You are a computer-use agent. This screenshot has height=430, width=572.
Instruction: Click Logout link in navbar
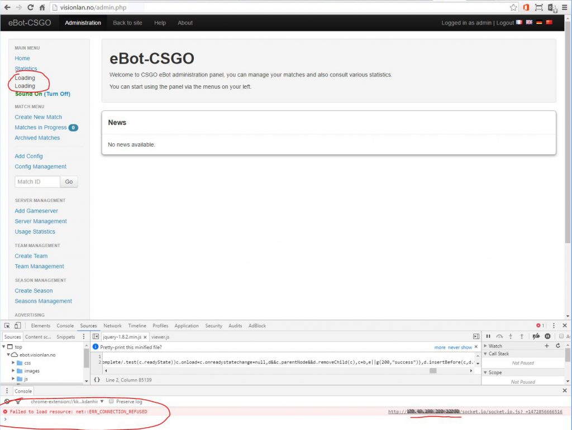coord(505,22)
